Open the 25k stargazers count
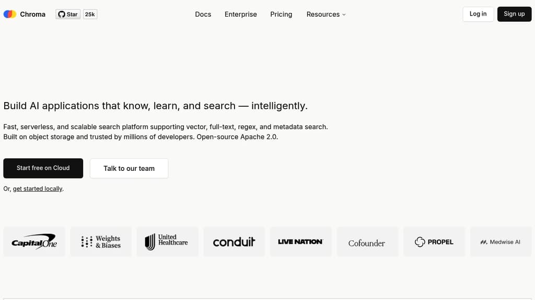535x300 pixels. (90, 14)
